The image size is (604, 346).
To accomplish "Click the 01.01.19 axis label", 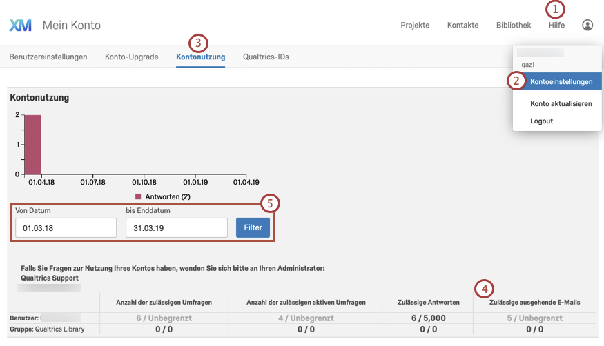I will pos(195,182).
